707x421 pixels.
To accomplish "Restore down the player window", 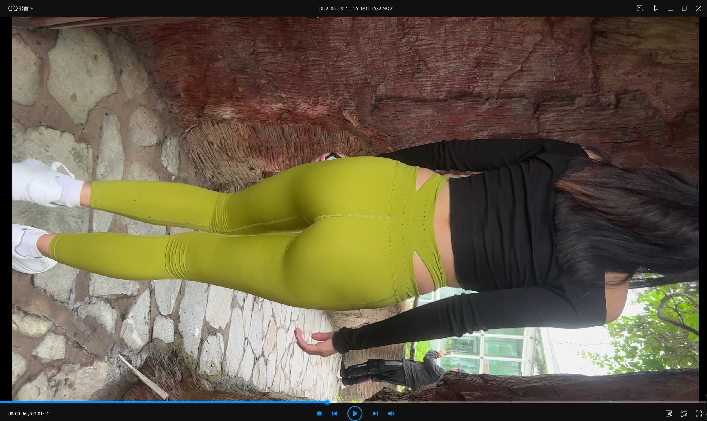I will (684, 9).
